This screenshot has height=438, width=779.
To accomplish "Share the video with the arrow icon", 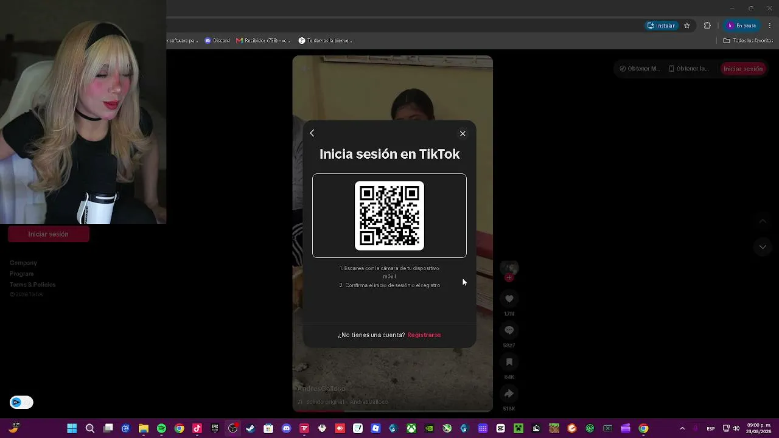I will (x=509, y=394).
